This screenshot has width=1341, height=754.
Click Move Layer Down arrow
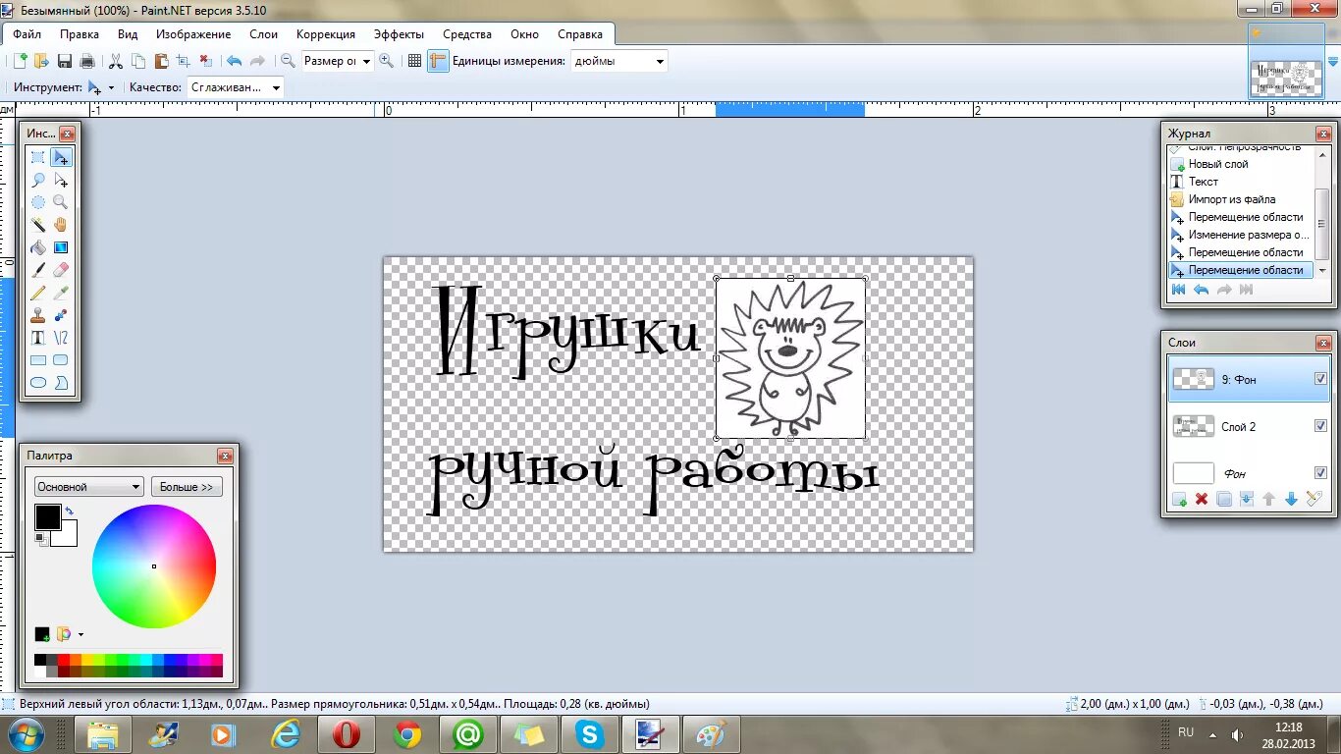pyautogui.click(x=1291, y=500)
